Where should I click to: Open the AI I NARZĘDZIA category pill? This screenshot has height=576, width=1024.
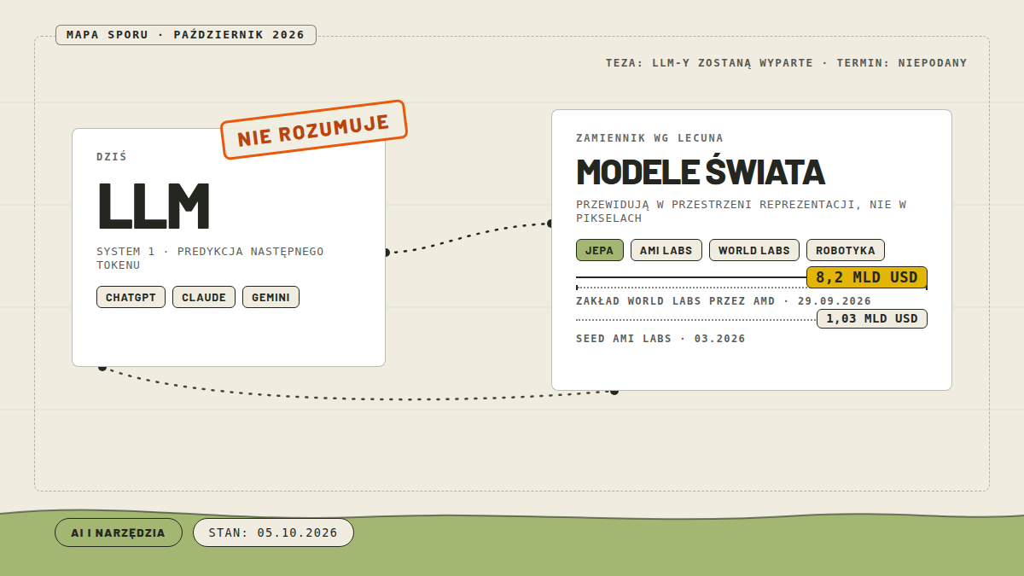click(x=119, y=532)
